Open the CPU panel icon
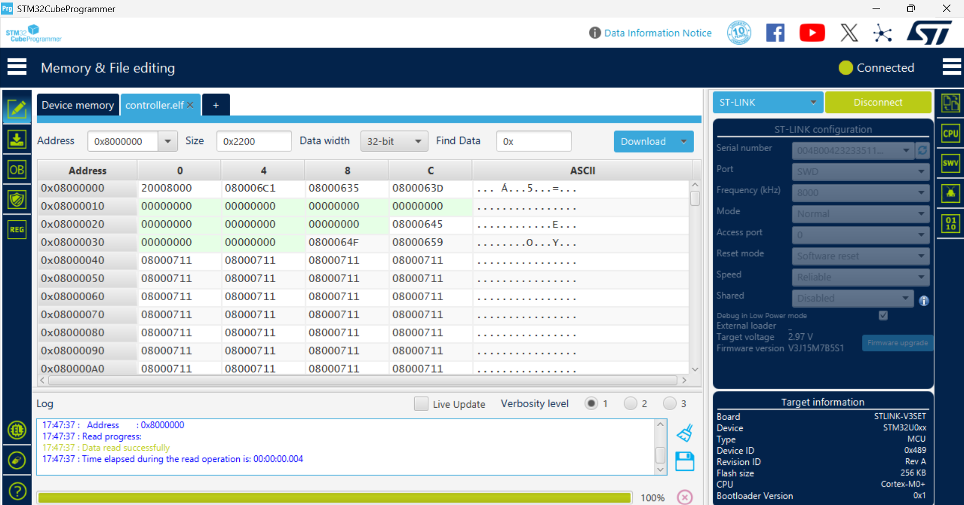Screen dimensions: 964x505 (x=950, y=134)
